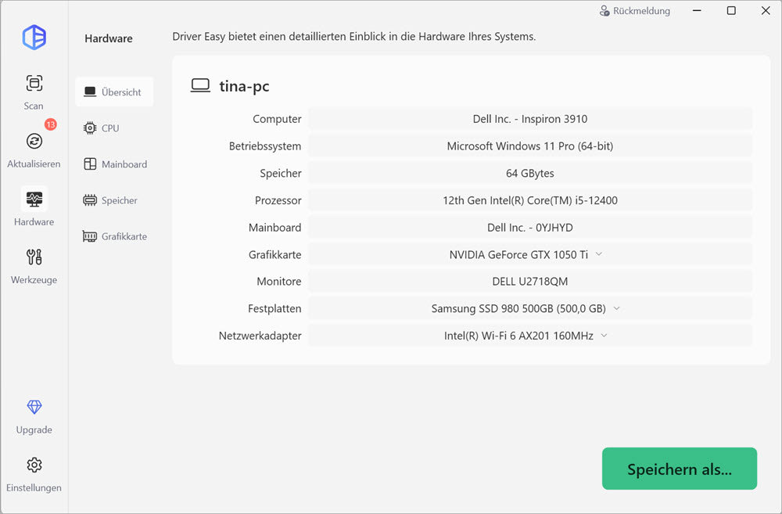Switch to the Mainboard tab
The width and height of the screenshot is (782, 514).
click(x=114, y=164)
